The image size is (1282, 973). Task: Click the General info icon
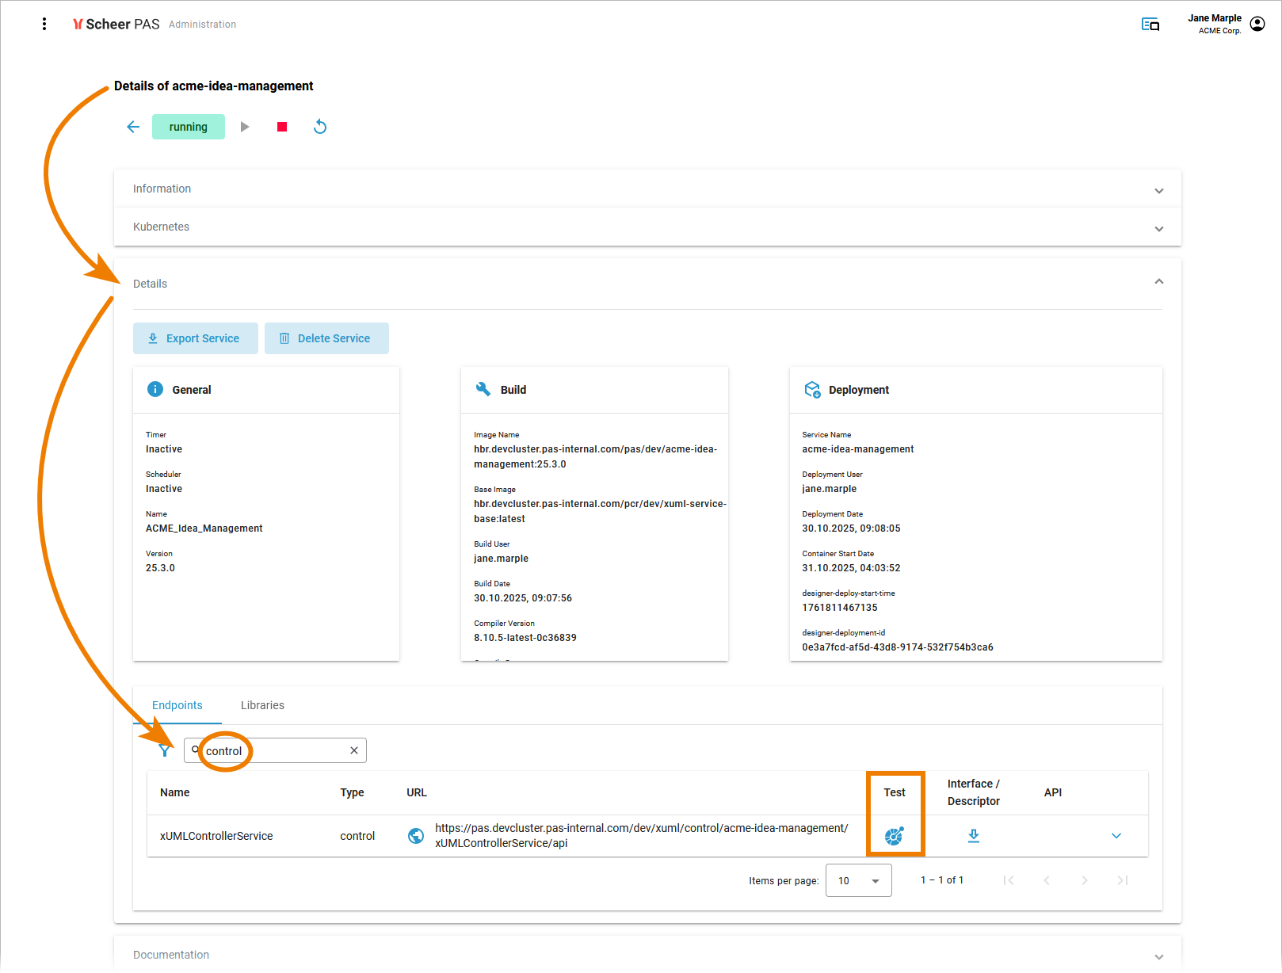pos(155,389)
